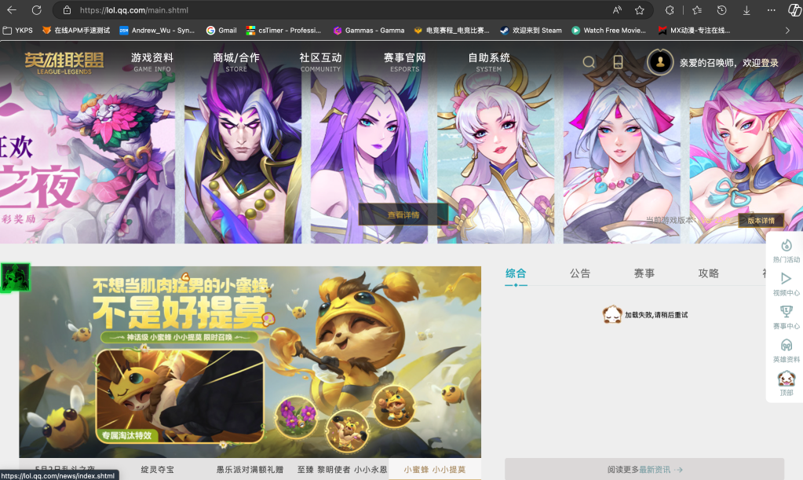Favorite this page with the star icon
The image size is (803, 480).
(640, 10)
